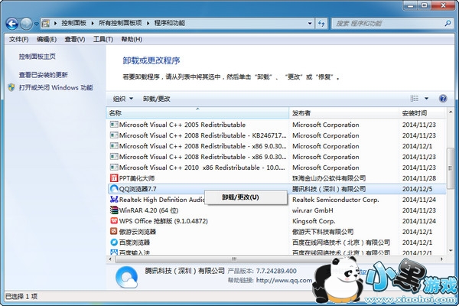
Task: Open the recent pages dropdown arrow
Action: pos(36,24)
